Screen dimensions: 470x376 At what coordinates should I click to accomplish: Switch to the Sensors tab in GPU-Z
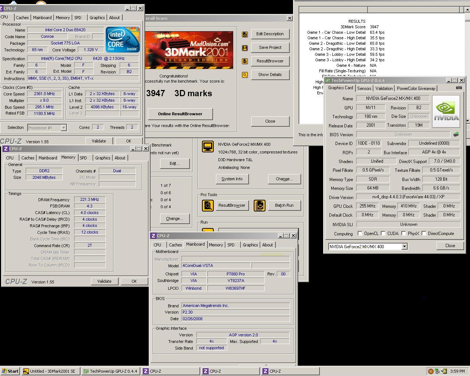pyautogui.click(x=364, y=88)
